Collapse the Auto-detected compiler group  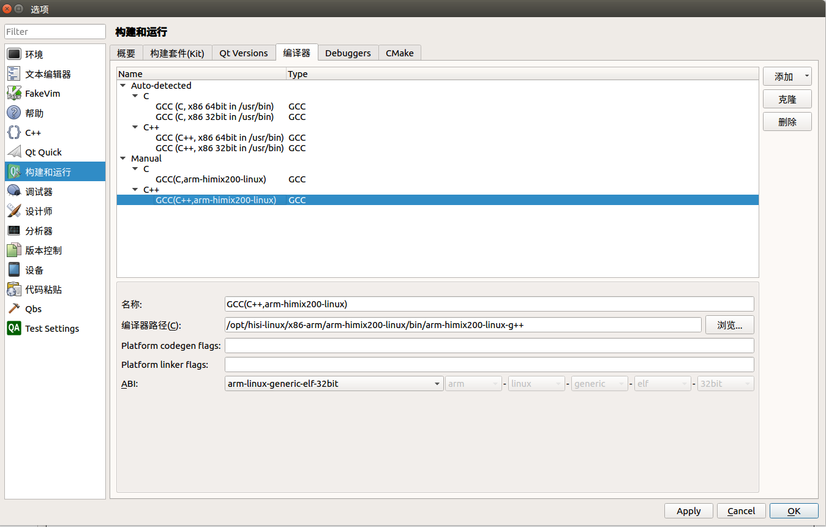[122, 85]
